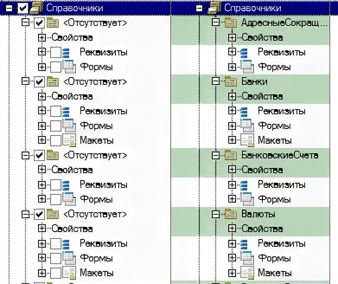Click the Макеты icon under Валюты in right pane
The width and height of the screenshot is (338, 284).
(247, 273)
